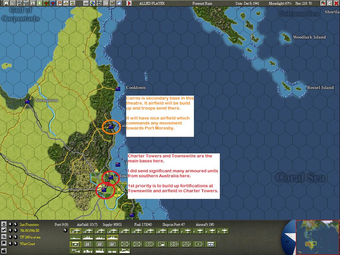Click the cloud weather toolbar icon
Image resolution: width=340 pixels, height=255 pixels.
119,3
